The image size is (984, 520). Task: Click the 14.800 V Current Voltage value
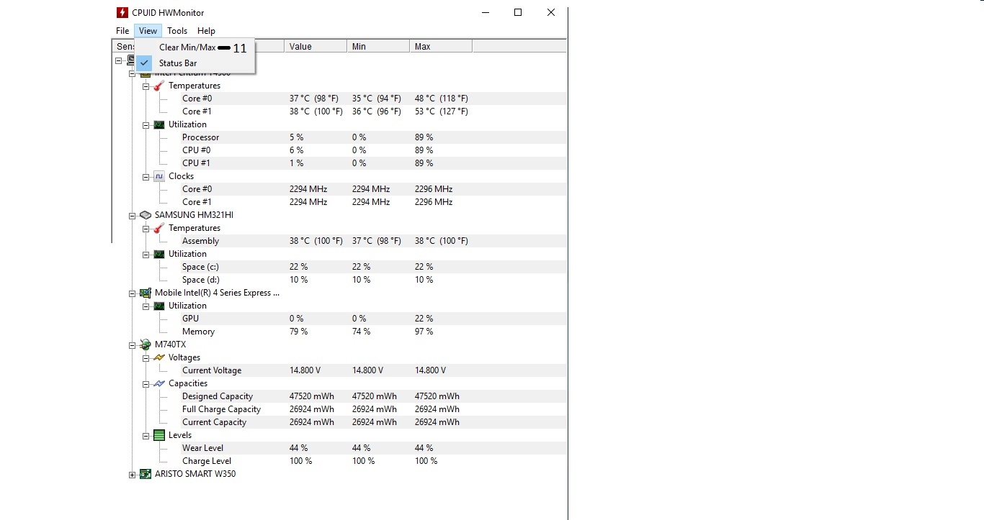(305, 370)
